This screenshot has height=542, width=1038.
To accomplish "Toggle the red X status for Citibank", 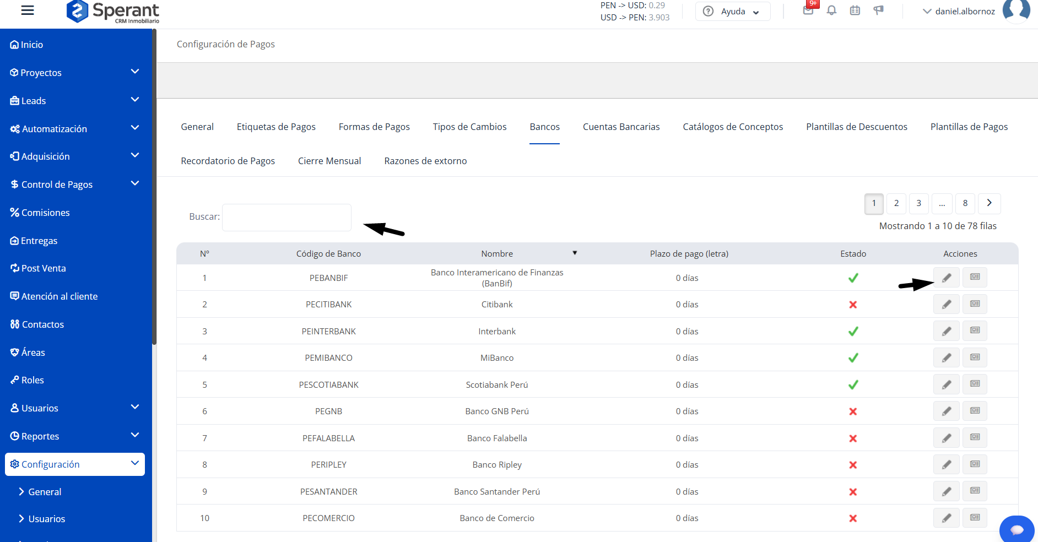I will [853, 305].
